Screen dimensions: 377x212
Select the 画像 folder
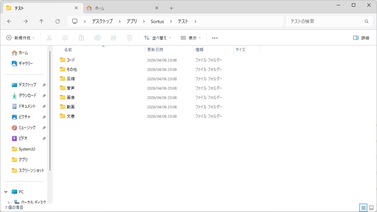click(x=67, y=97)
